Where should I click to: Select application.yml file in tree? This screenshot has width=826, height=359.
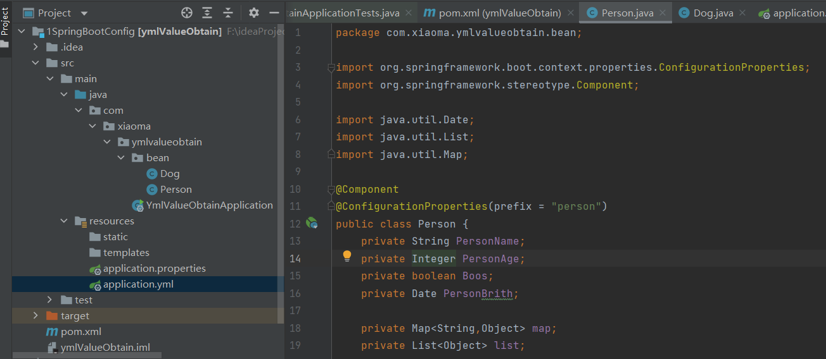click(131, 284)
